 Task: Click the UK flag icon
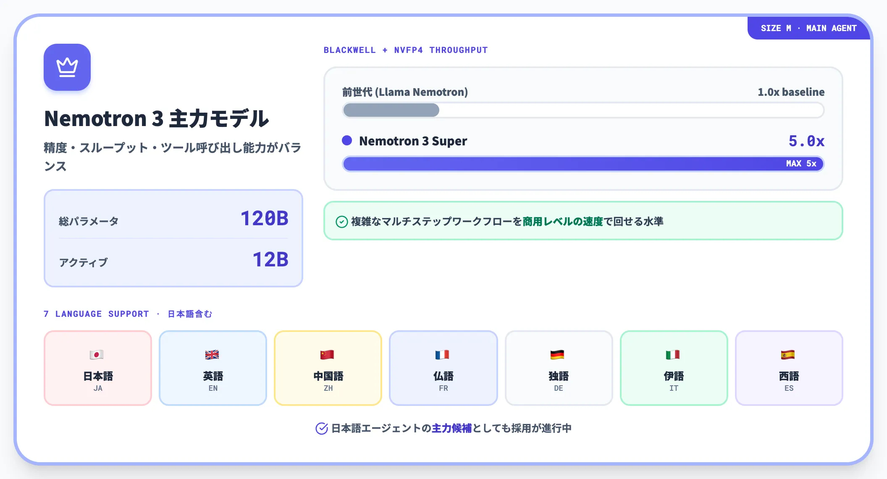212,355
